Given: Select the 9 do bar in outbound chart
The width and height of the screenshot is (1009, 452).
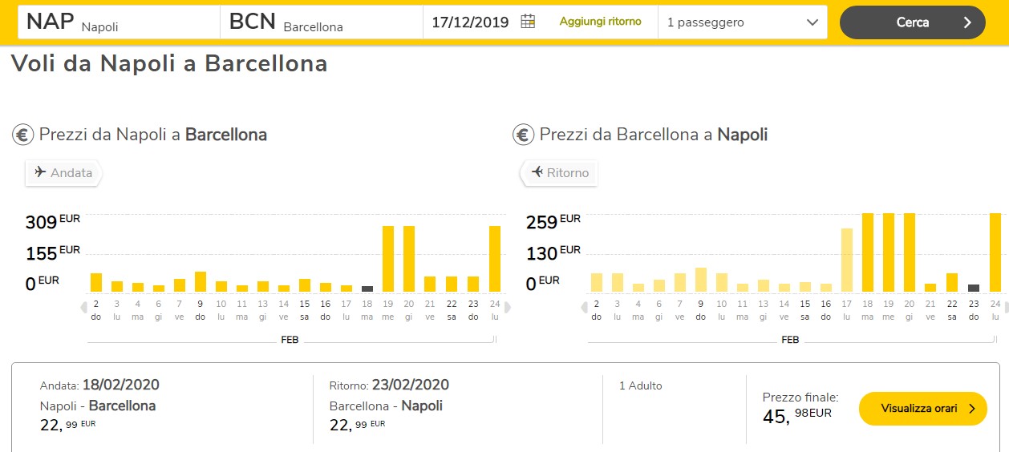Looking at the screenshot, I should pyautogui.click(x=201, y=282).
